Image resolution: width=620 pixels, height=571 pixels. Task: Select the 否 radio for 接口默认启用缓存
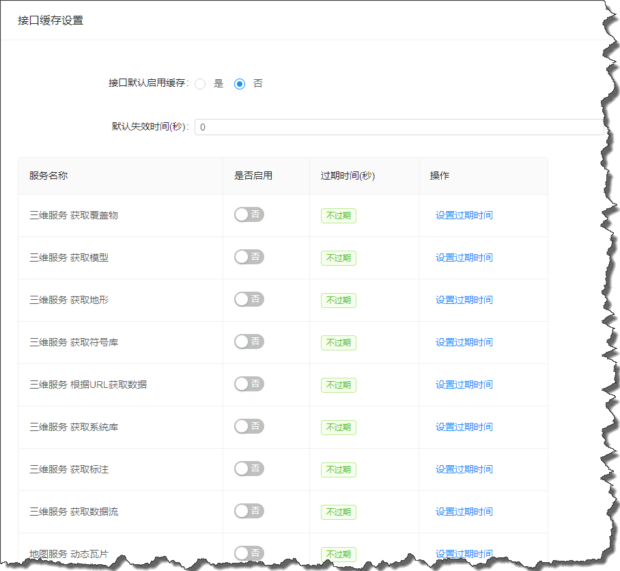pos(240,84)
